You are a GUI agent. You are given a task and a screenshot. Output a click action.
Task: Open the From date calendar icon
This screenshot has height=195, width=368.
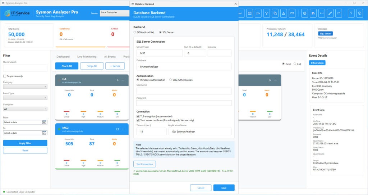click(x=44, y=122)
